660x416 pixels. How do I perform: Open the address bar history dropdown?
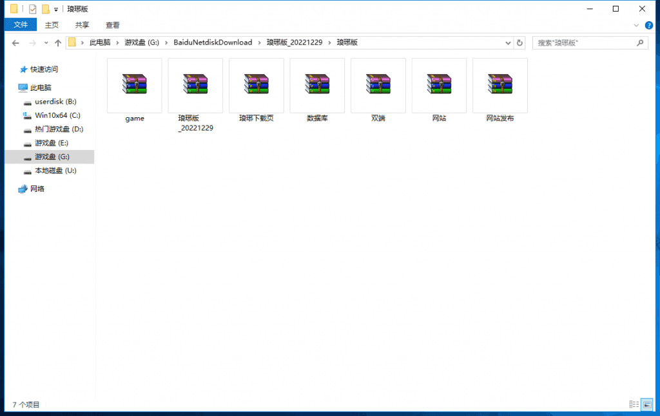tap(508, 43)
